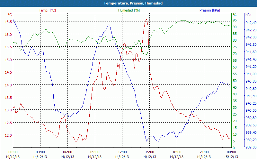Click the 21:00 14/12/13 time label
This screenshot has width=257, height=160.
204,155
